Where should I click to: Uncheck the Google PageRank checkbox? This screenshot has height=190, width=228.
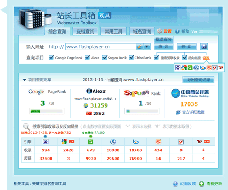click(x=51, y=57)
